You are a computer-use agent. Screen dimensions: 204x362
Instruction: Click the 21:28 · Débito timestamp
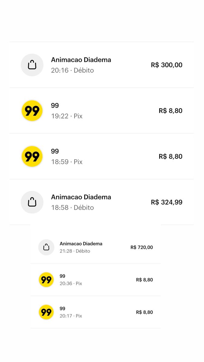pyautogui.click(x=75, y=251)
